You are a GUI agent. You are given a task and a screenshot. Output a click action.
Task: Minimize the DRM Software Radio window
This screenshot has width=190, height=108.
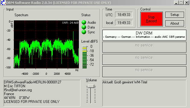tap(176, 3)
